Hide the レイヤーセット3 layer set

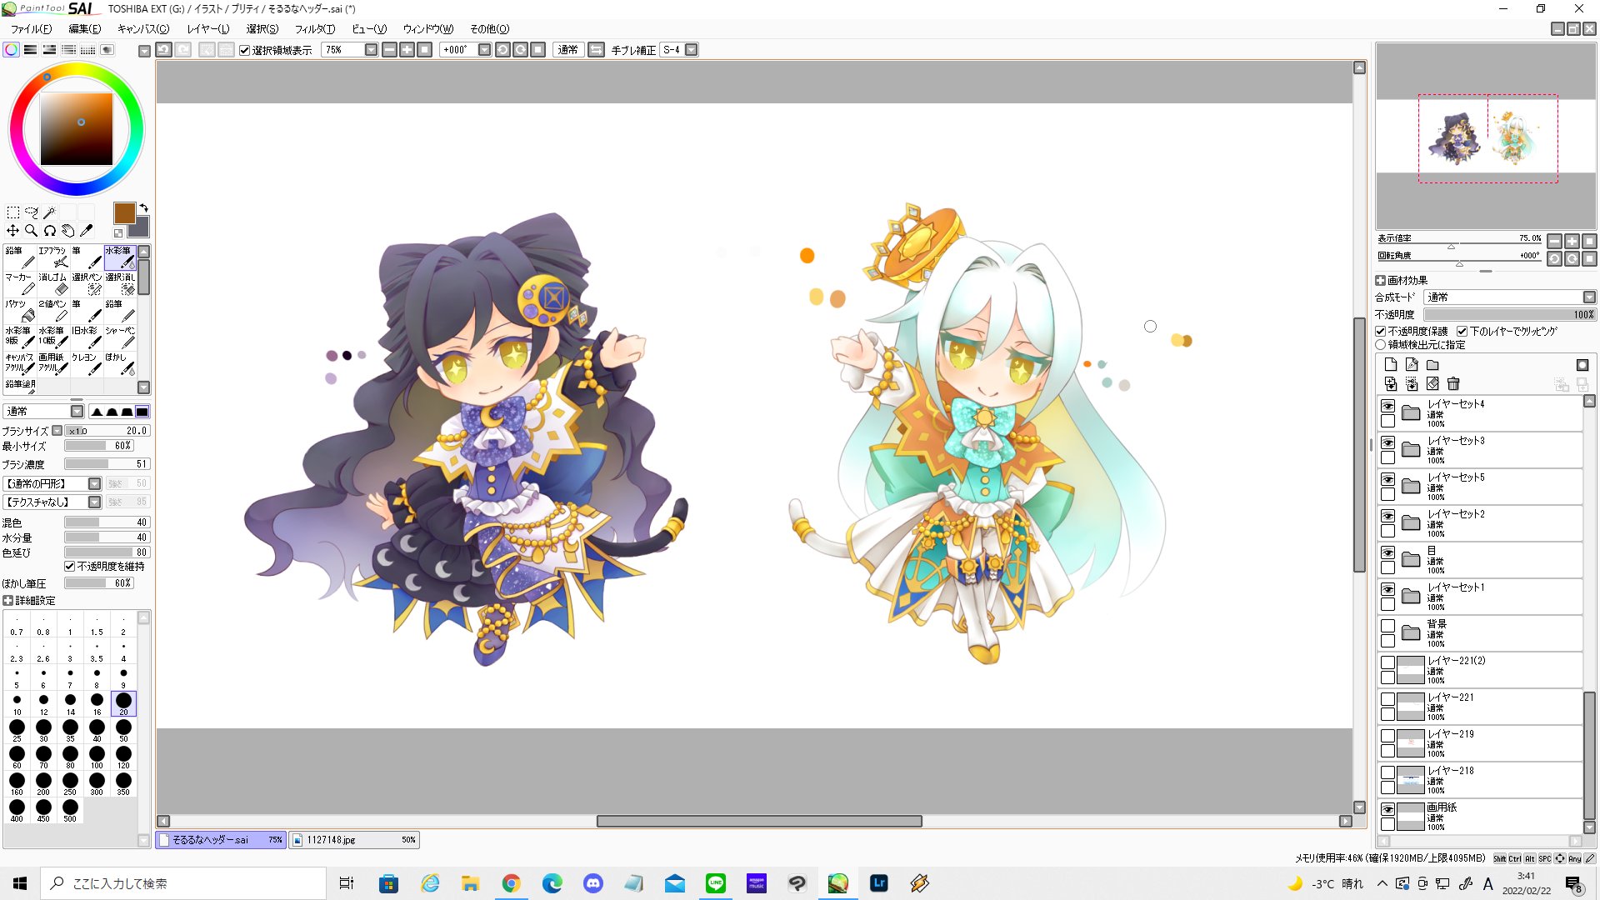1387,442
